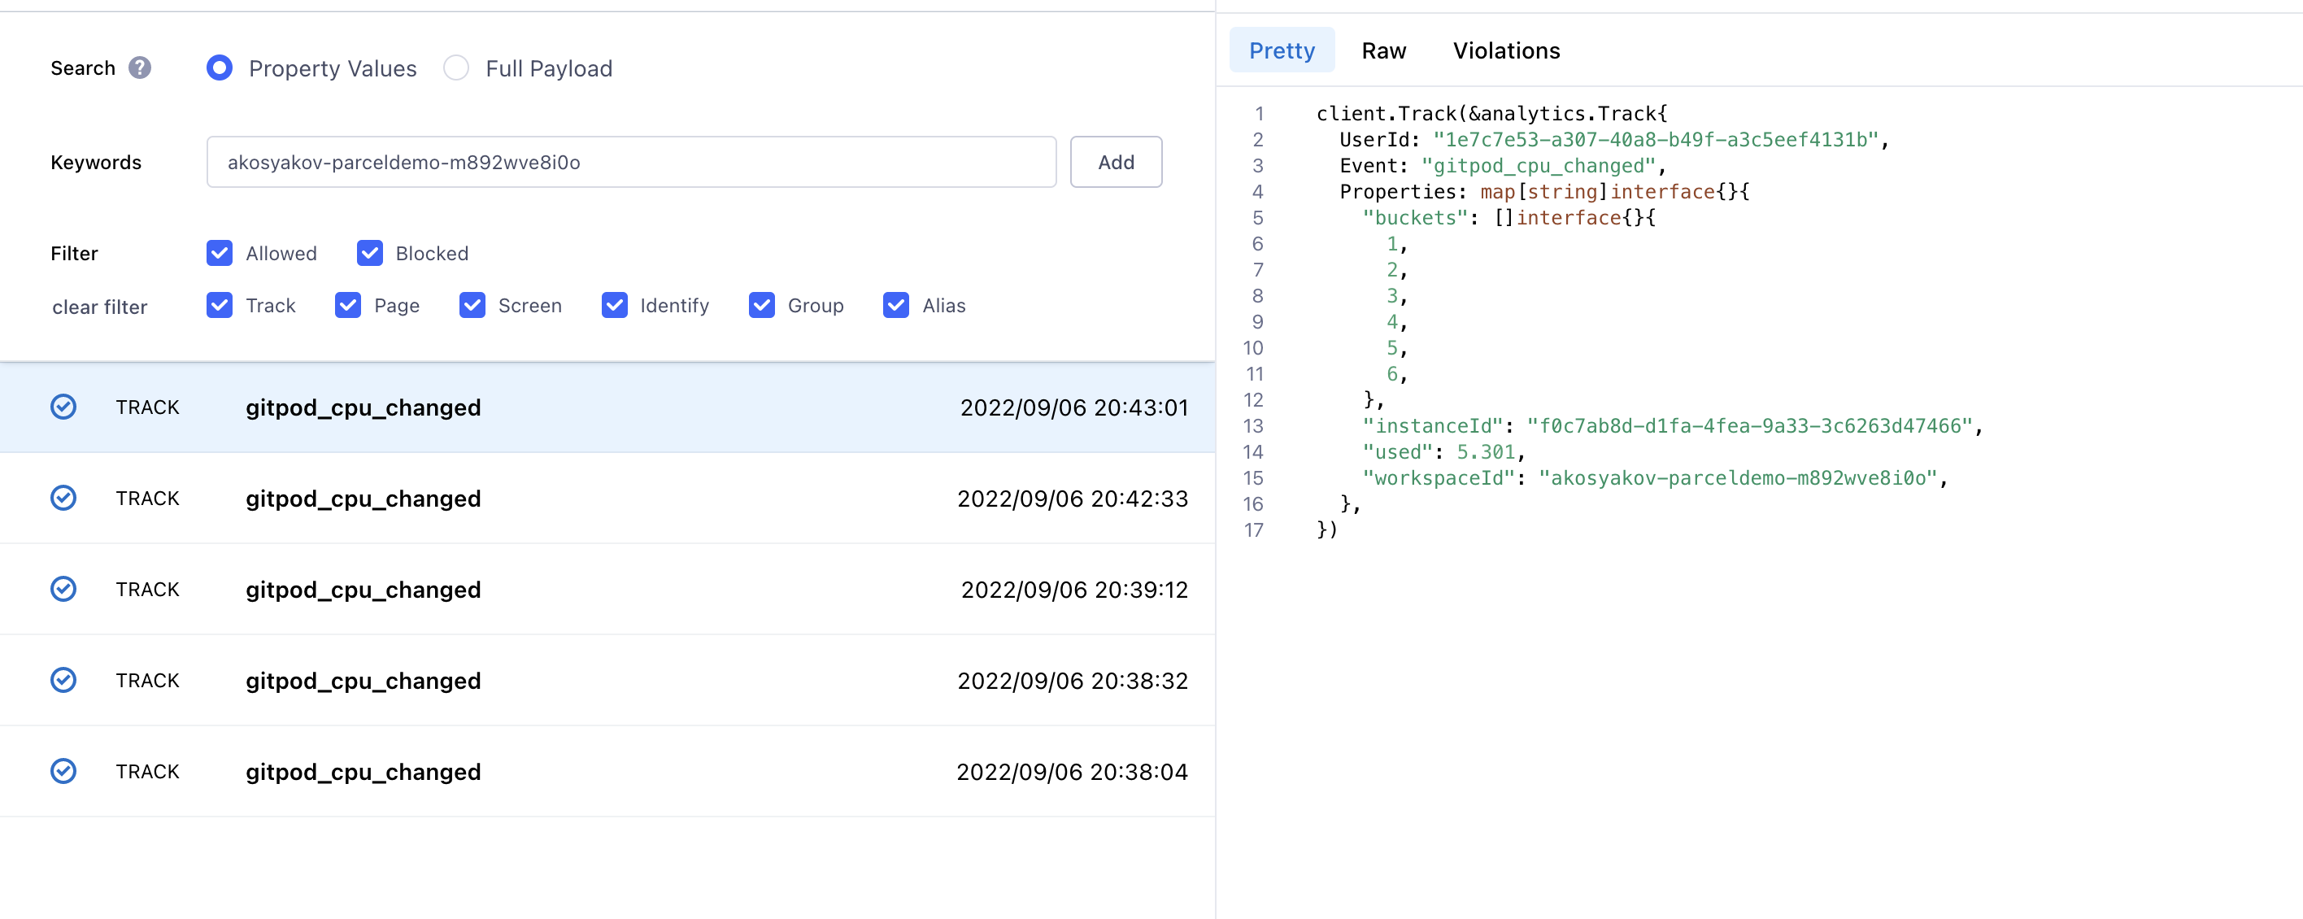
Task: Click the instanceId value in the payload
Action: coord(1749,425)
